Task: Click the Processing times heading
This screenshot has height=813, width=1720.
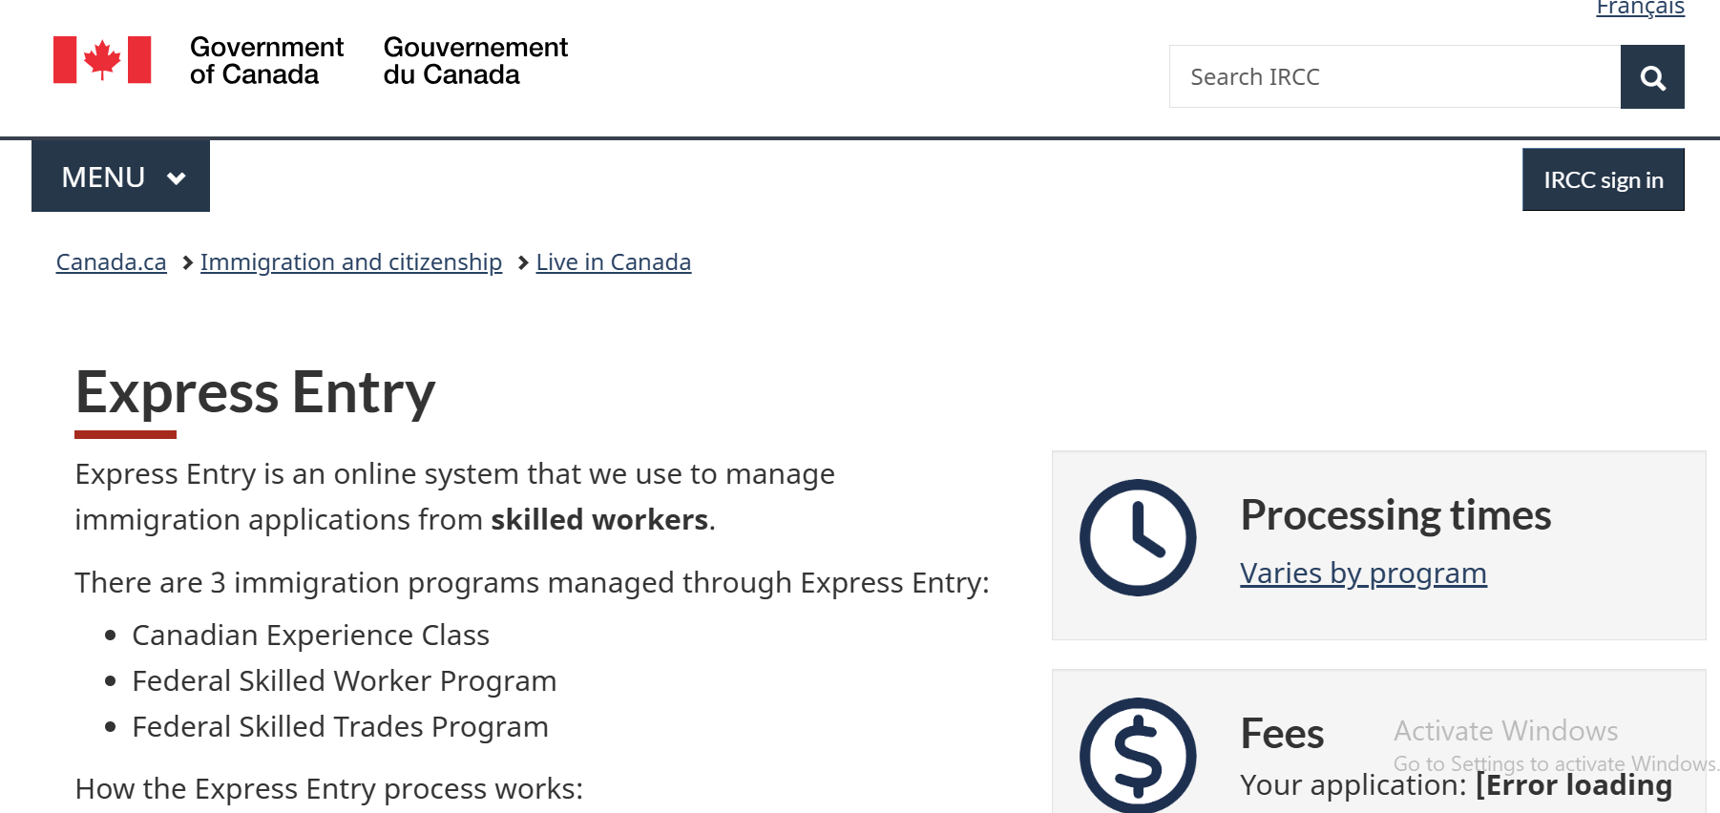Action: pyautogui.click(x=1395, y=515)
